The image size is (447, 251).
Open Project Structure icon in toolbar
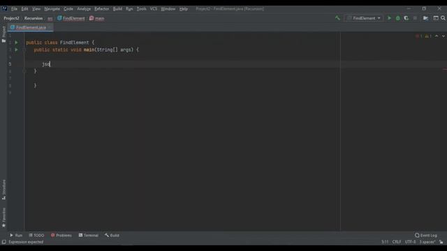click(425, 18)
